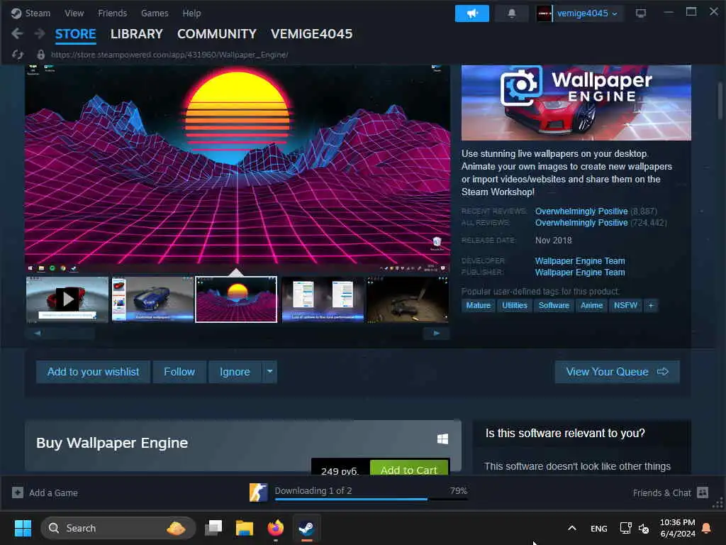Click the Steam taskbar icon
726x545 pixels.
306,528
